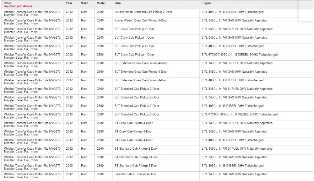Show 'more' notes for SLT Extended Crew Cab DIESEL row

[x=34, y=83]
